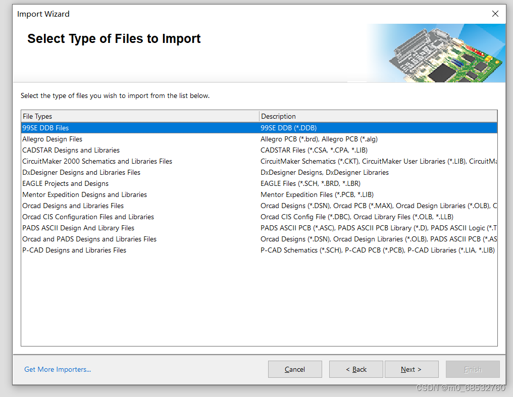
Task: Click CircuitMaker Schematics (*.CKT) description cell
Action: click(379, 161)
